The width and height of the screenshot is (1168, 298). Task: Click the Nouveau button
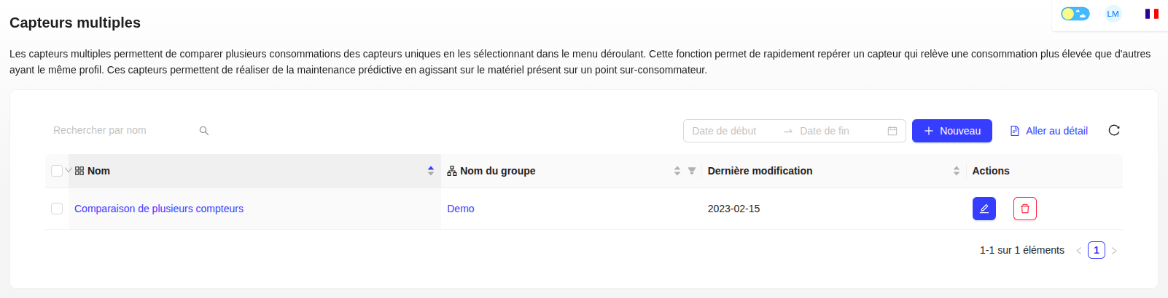tap(951, 131)
